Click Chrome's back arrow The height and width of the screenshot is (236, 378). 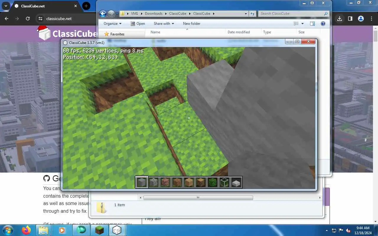(6, 19)
